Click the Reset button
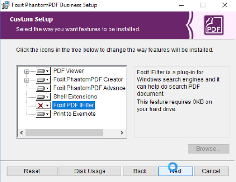The image size is (236, 182). click(32, 171)
